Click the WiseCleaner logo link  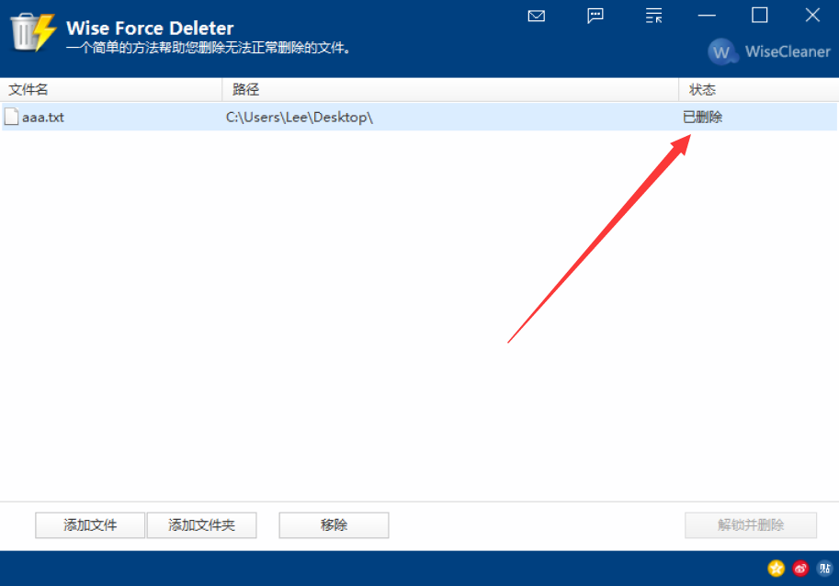point(769,51)
